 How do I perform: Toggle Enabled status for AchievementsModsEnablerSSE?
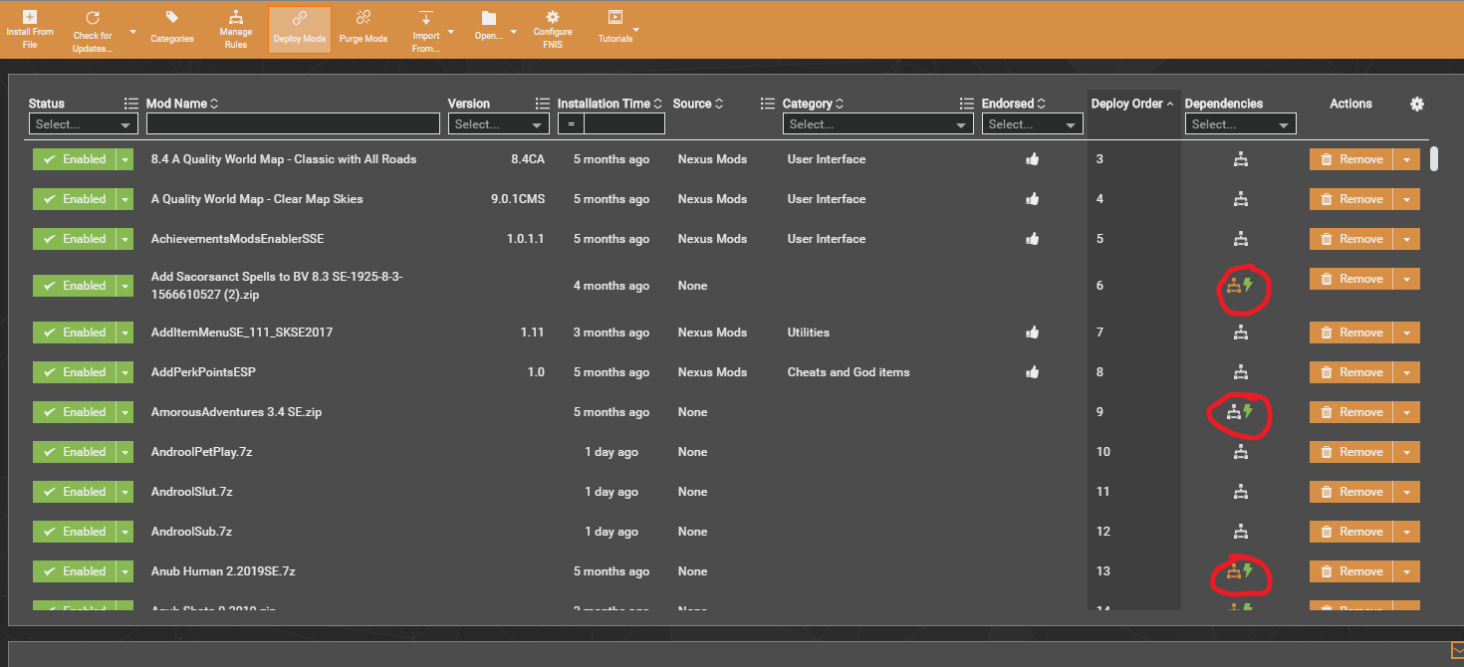[x=75, y=239]
